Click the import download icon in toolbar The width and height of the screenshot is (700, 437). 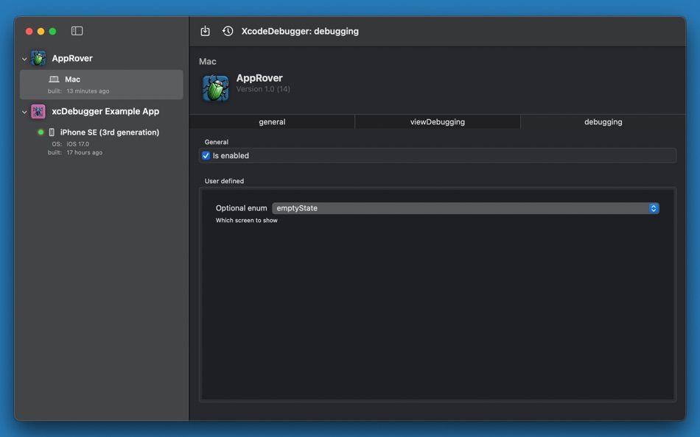click(x=205, y=31)
